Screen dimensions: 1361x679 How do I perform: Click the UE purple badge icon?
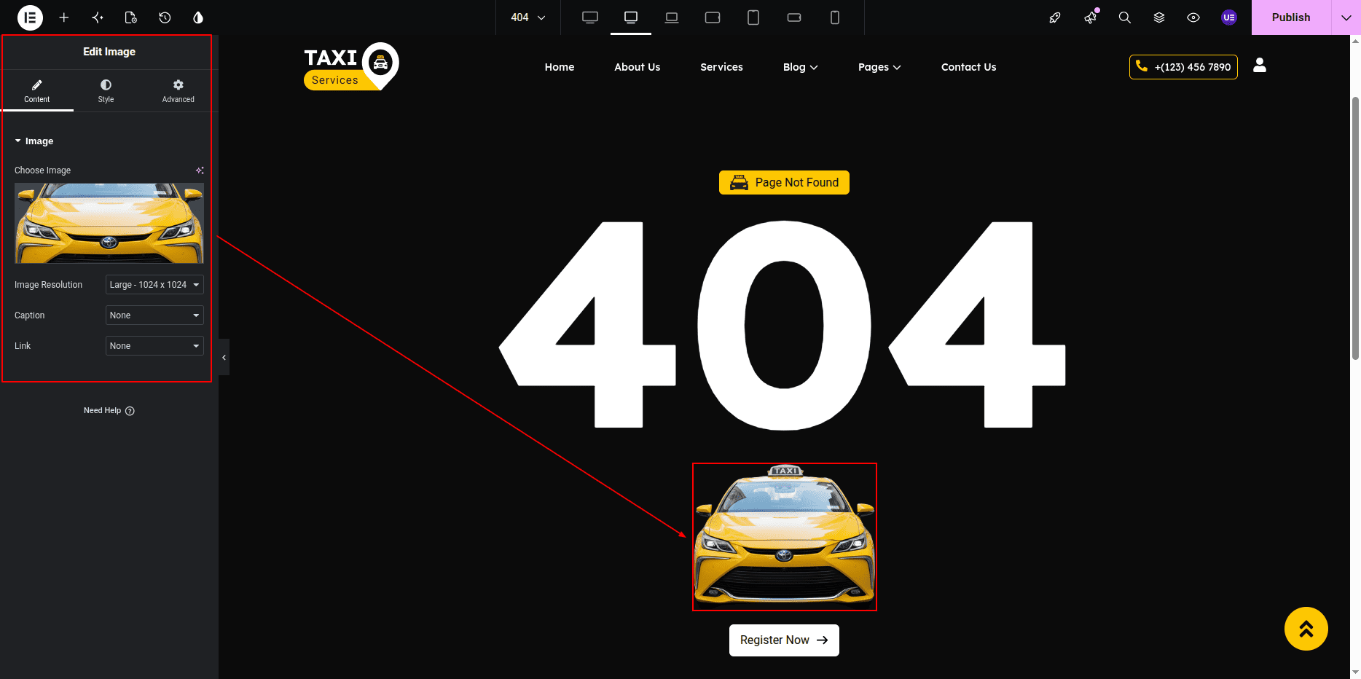pos(1229,17)
